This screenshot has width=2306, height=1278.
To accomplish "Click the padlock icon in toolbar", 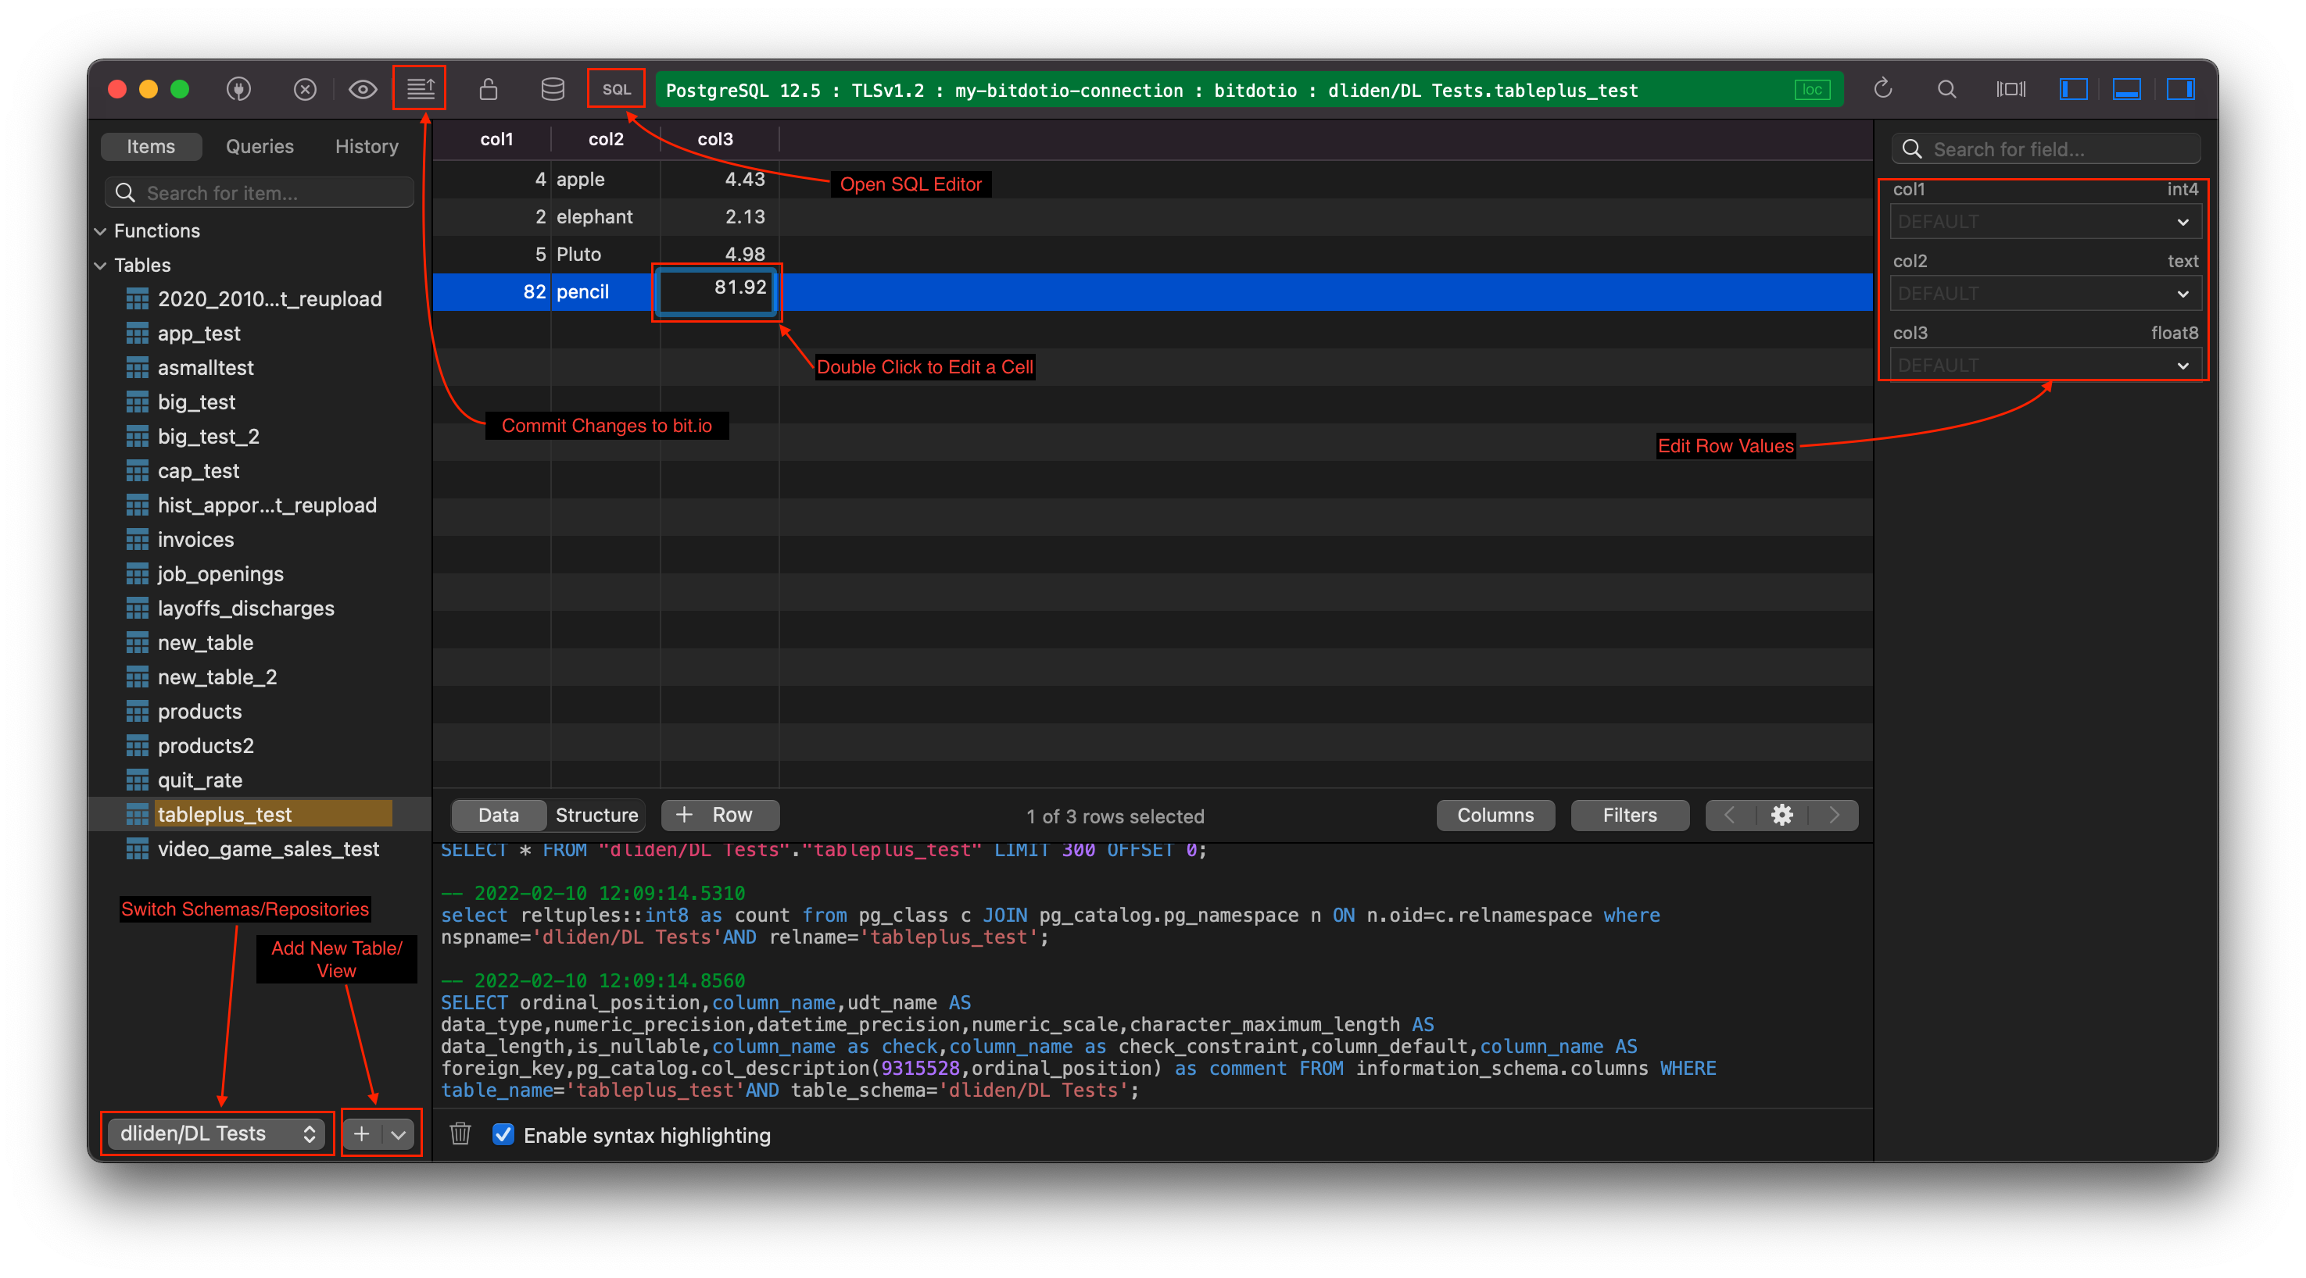I will (488, 88).
